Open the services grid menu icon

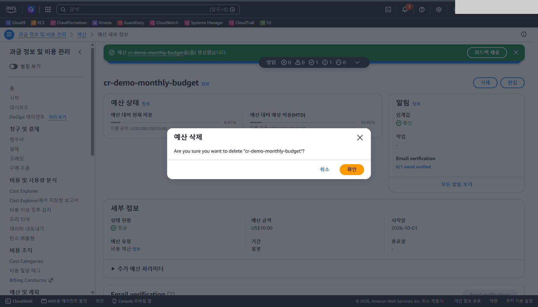click(x=48, y=9)
